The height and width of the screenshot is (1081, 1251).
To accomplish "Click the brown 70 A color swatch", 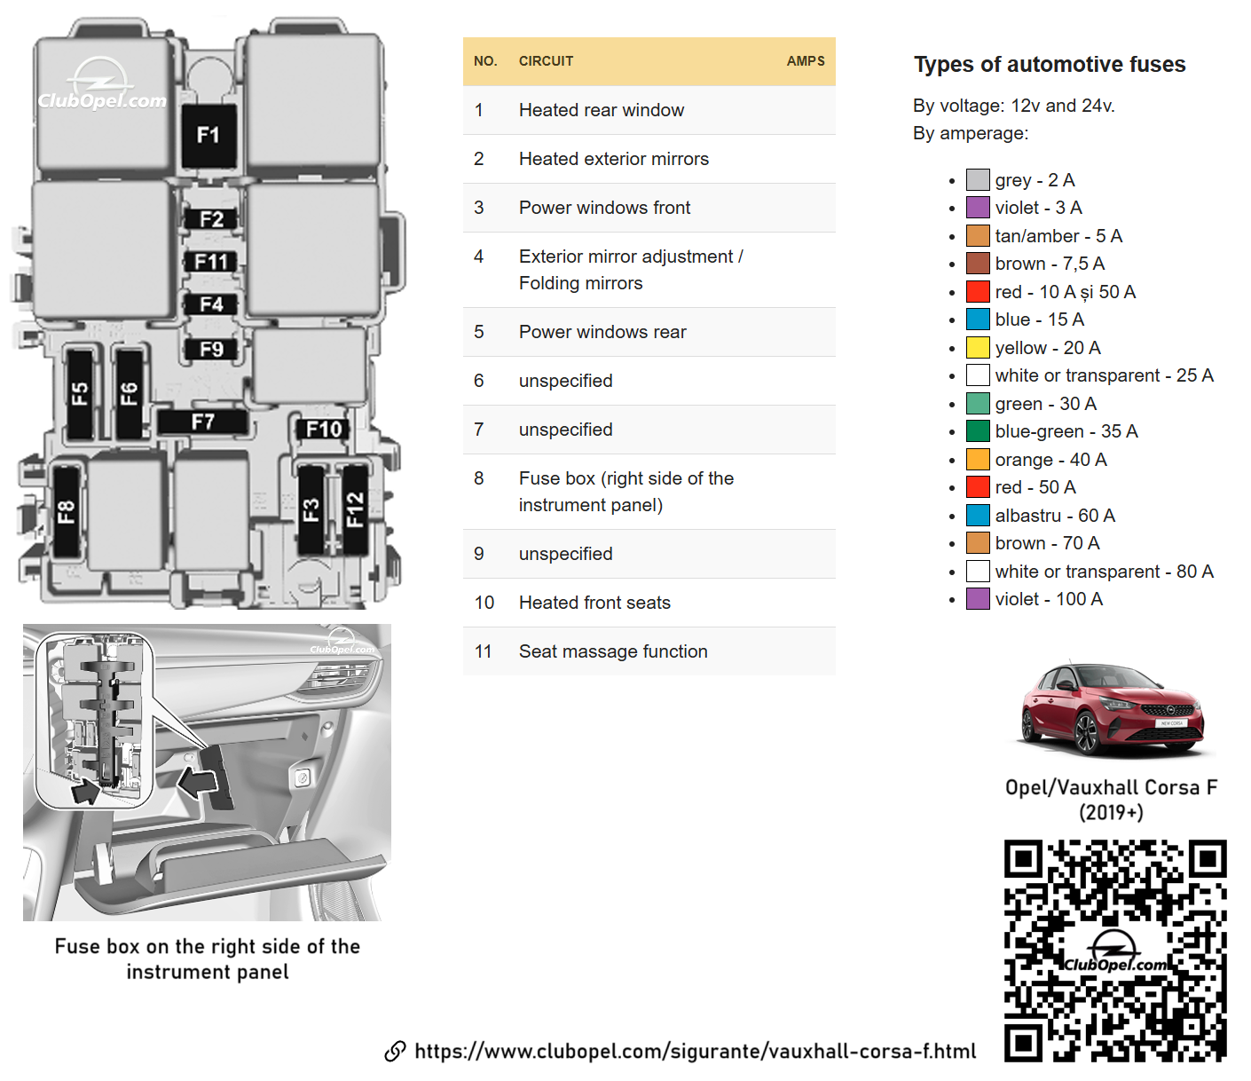I will 978,543.
